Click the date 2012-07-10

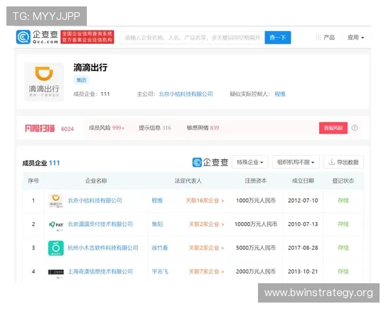(x=303, y=201)
